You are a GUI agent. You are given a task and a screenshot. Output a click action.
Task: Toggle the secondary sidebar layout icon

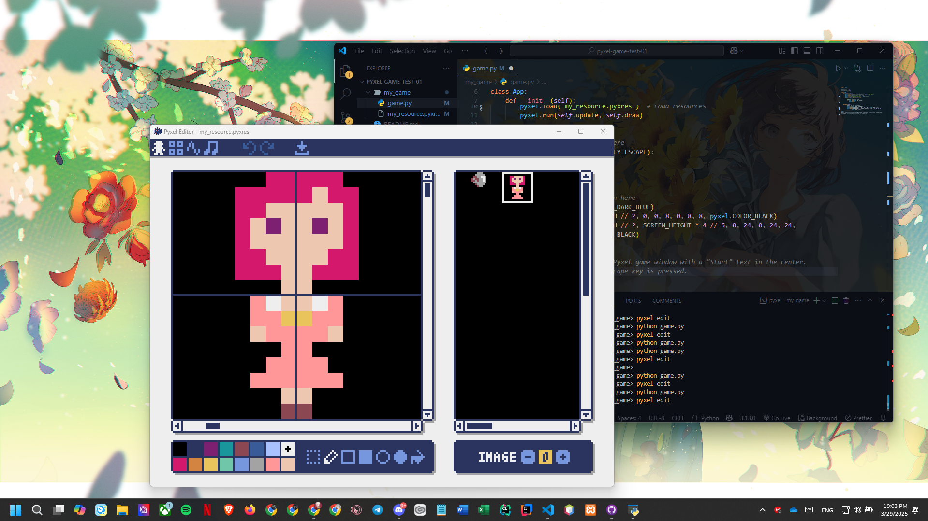(820, 51)
